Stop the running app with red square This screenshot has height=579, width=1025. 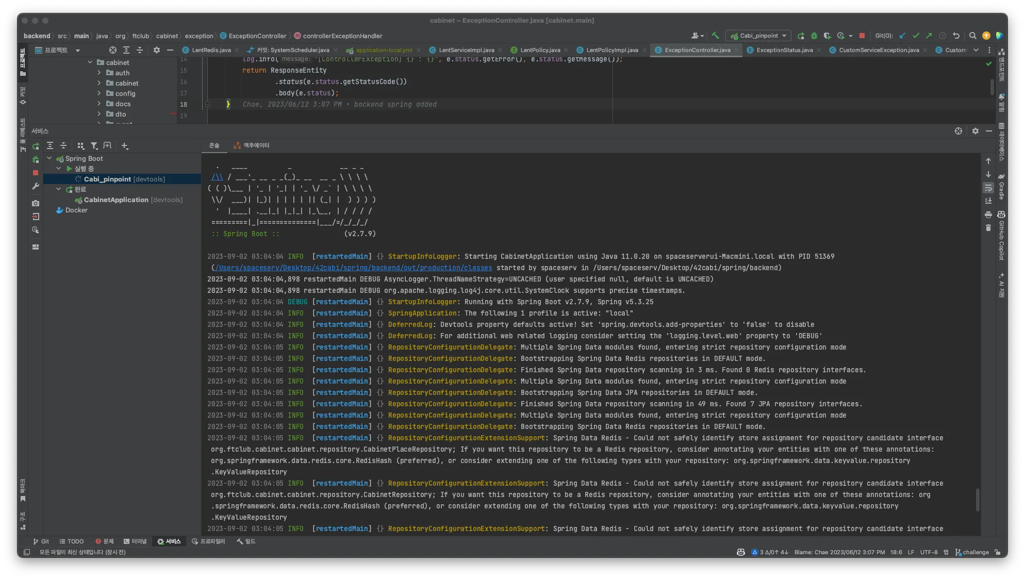(862, 36)
